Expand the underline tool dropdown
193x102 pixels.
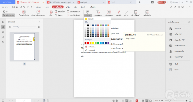point(65,12)
